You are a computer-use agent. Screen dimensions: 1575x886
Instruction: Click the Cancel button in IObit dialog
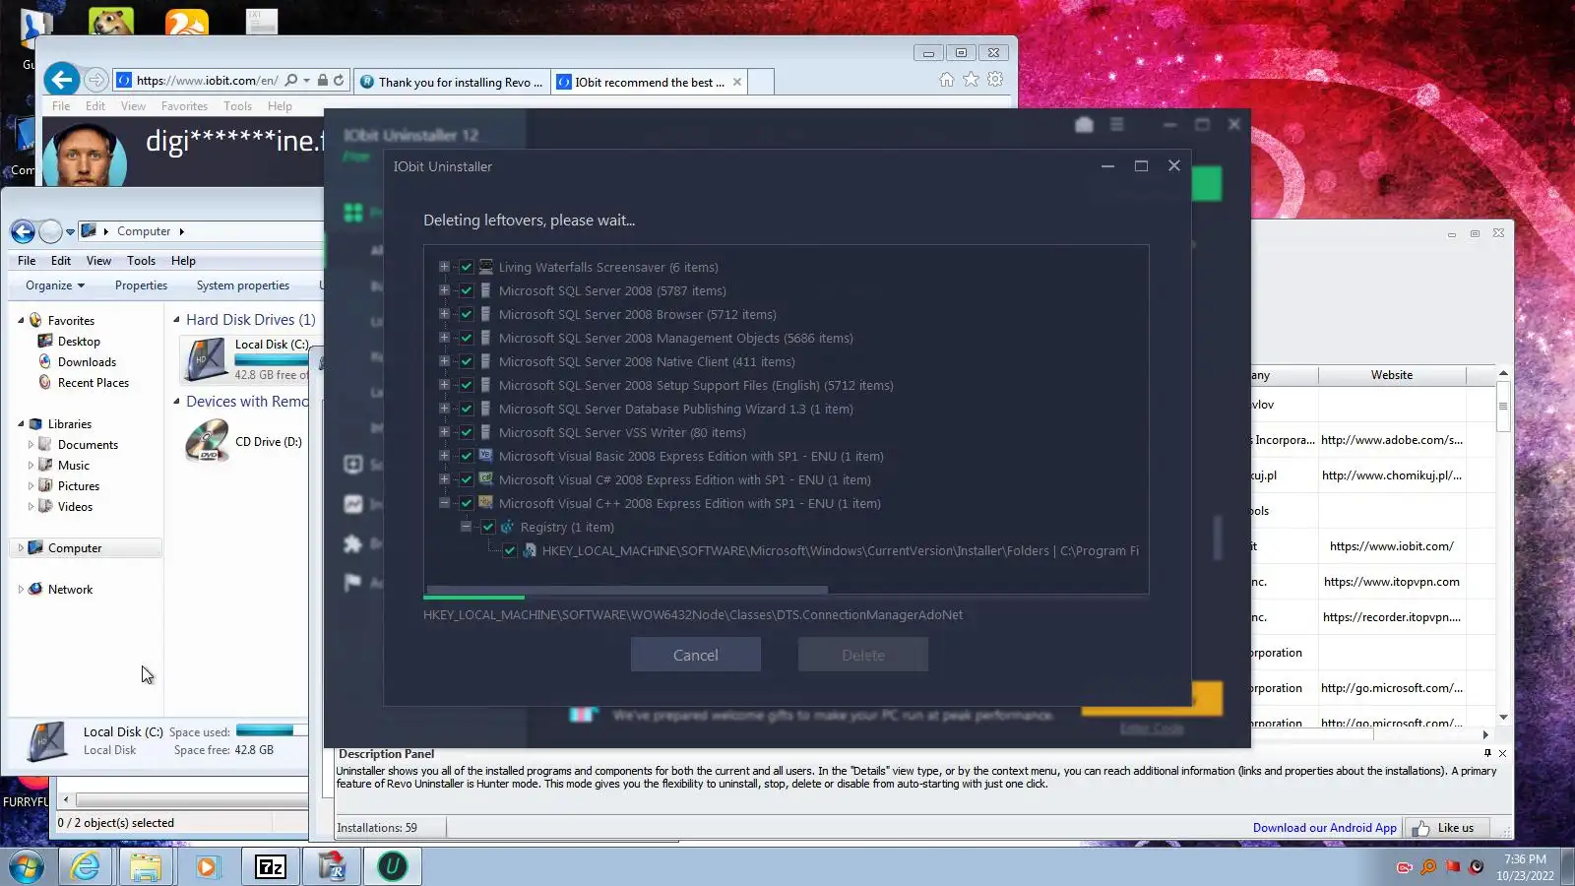pyautogui.click(x=696, y=655)
